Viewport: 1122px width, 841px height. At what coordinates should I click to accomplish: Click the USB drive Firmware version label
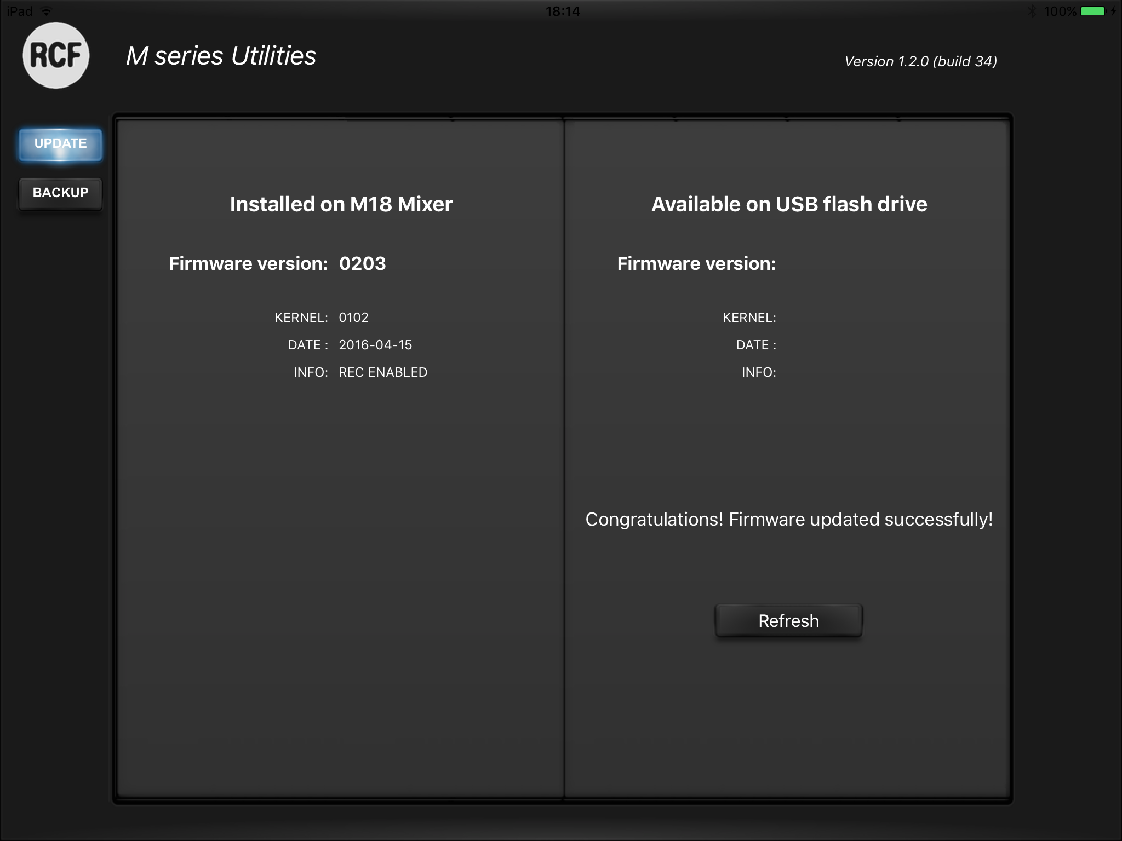click(x=696, y=264)
